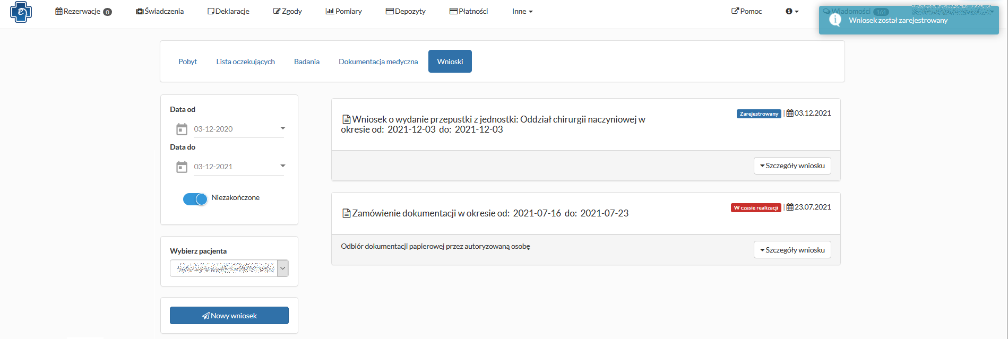This screenshot has height=339, width=1008.
Task: Click the Nowy wniosek button
Action: coord(229,316)
